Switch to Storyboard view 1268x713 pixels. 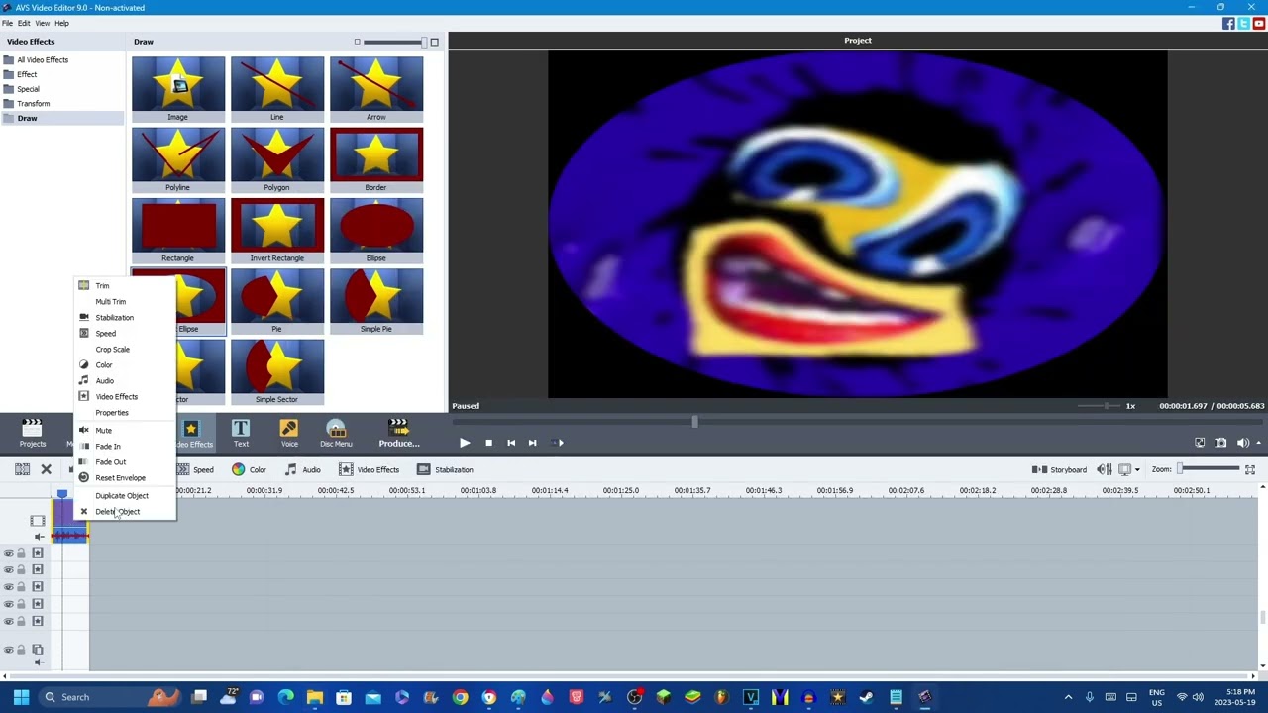[x=1060, y=469]
